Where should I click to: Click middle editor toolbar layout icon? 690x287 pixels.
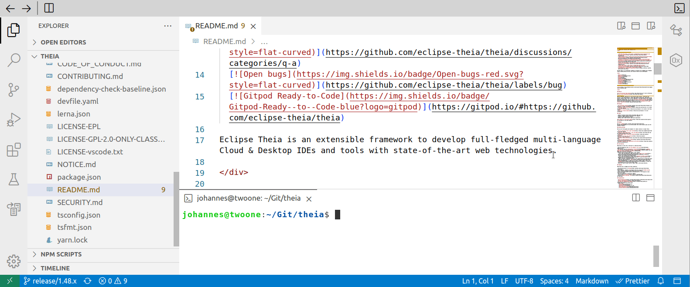pyautogui.click(x=635, y=26)
